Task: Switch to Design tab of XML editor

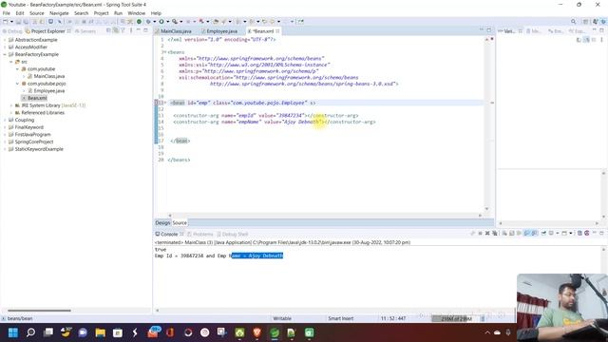Action: coord(162,223)
